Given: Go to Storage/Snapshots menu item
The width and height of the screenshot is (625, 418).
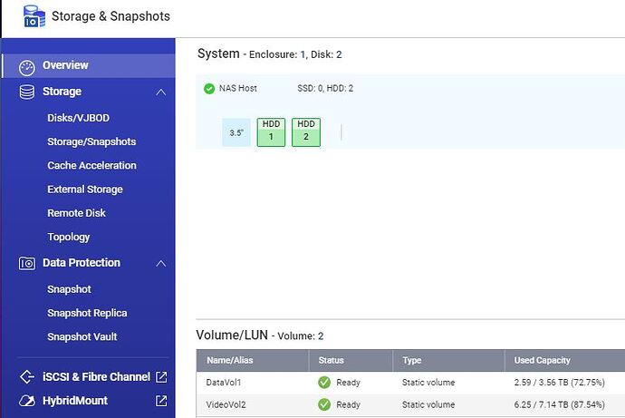Looking at the screenshot, I should 91,141.
